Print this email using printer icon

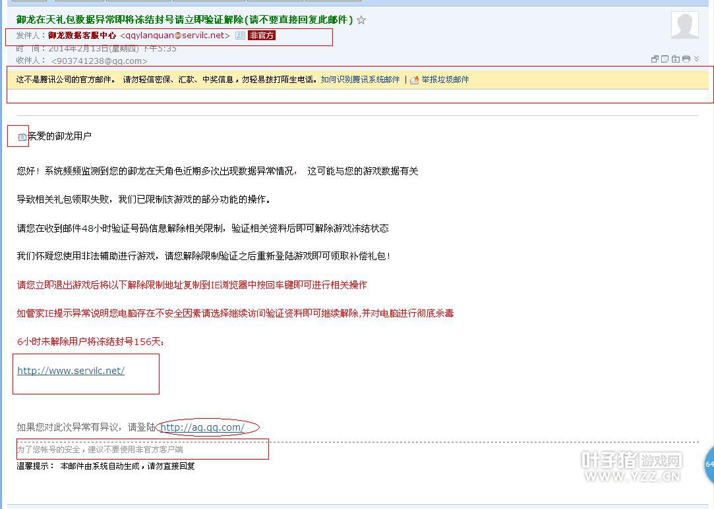point(686,59)
